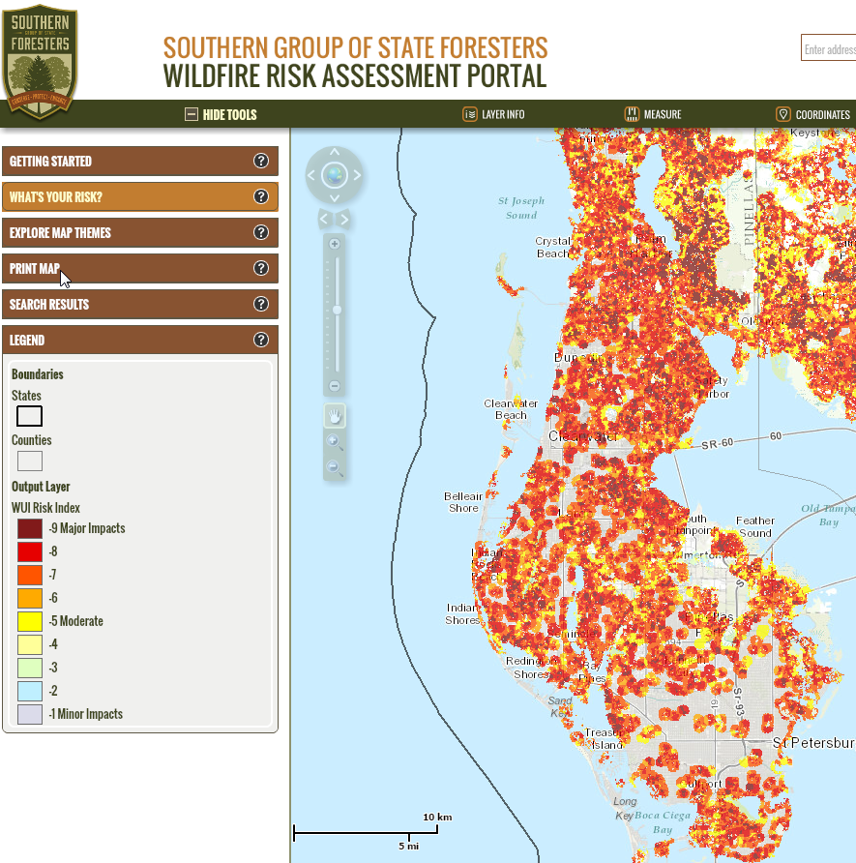Click the -4 pale yellow legend swatch

coord(30,644)
